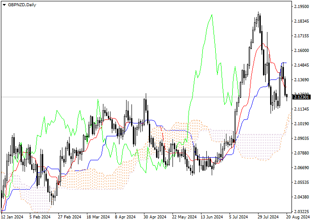Click the 13 Jun 2024 date label
Screen dimensions: 312x222
coord(212,217)
